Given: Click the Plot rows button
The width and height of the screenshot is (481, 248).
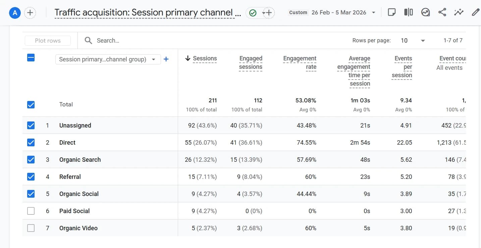Looking at the screenshot, I should point(48,40).
